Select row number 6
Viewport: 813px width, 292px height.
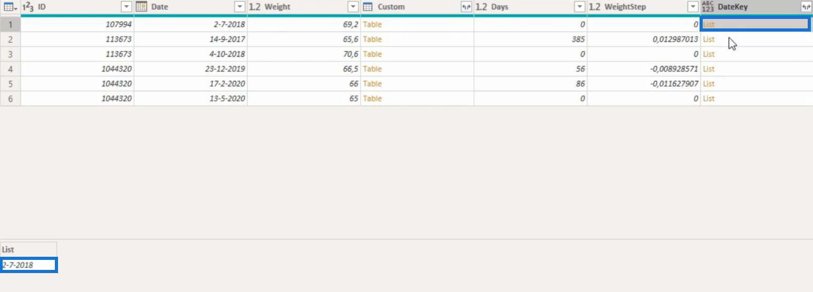pyautogui.click(x=11, y=98)
